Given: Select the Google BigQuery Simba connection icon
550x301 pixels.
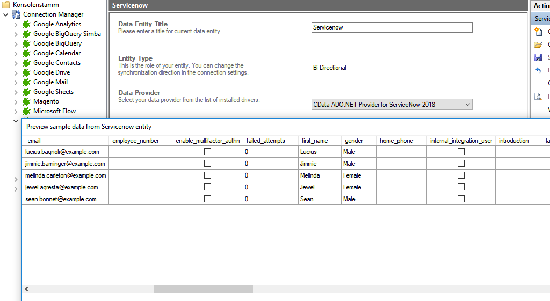Looking at the screenshot, I should click(x=26, y=34).
